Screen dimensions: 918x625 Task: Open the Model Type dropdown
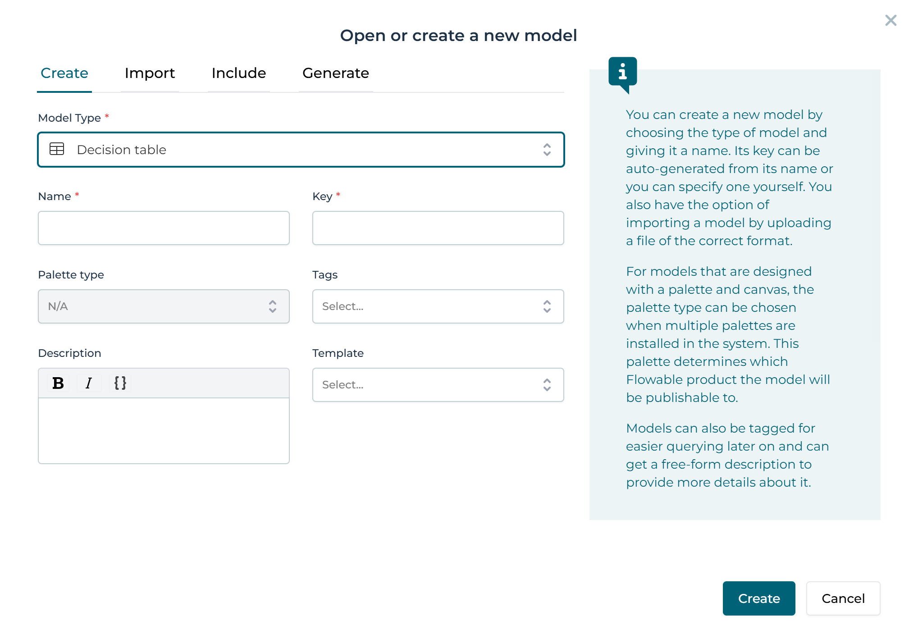click(x=301, y=150)
